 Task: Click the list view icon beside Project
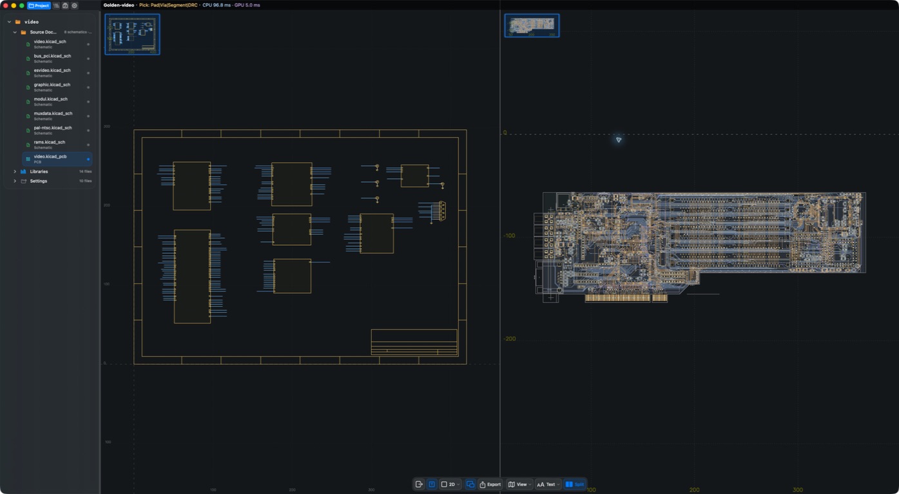click(56, 6)
